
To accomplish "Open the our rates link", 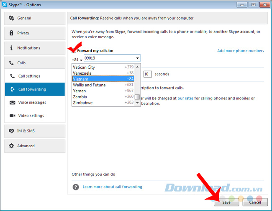I will coord(185,98).
